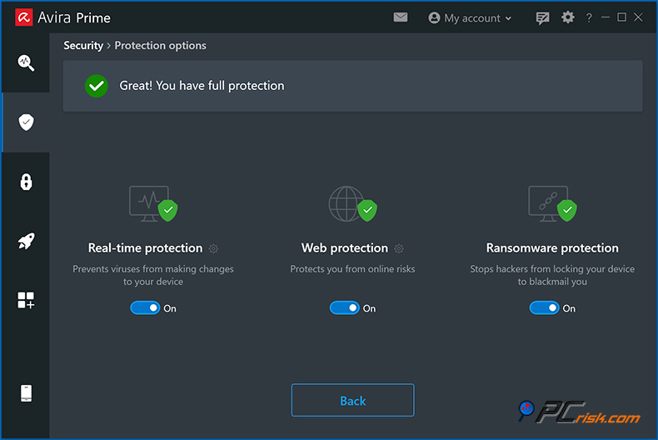Click the help question mark icon
Image resolution: width=658 pixels, height=440 pixels.
click(x=590, y=17)
